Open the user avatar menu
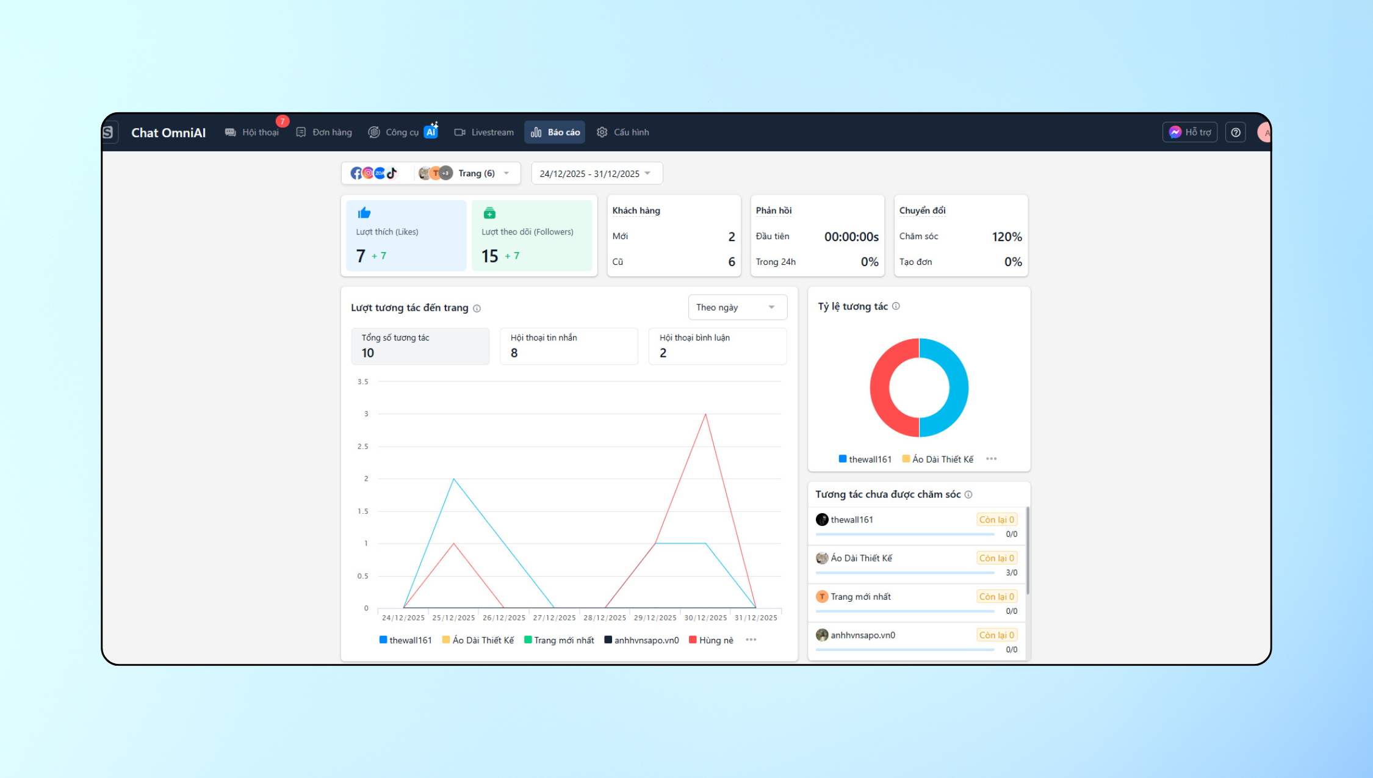This screenshot has height=778, width=1373. tap(1264, 132)
